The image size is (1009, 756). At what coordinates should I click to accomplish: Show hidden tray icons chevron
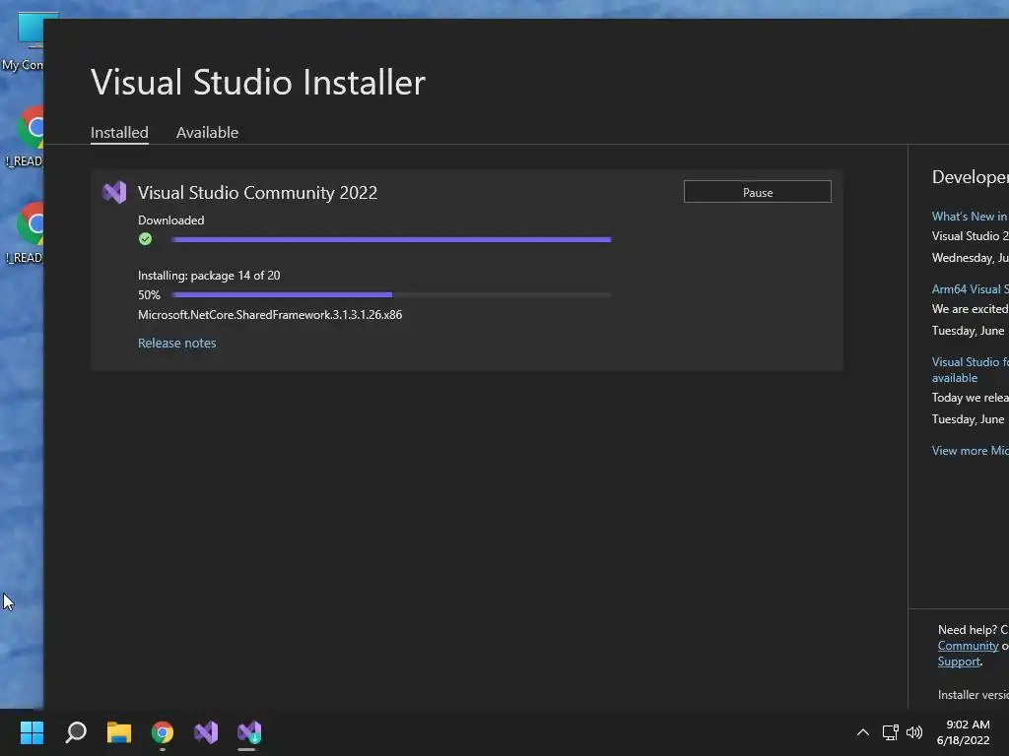coord(863,732)
